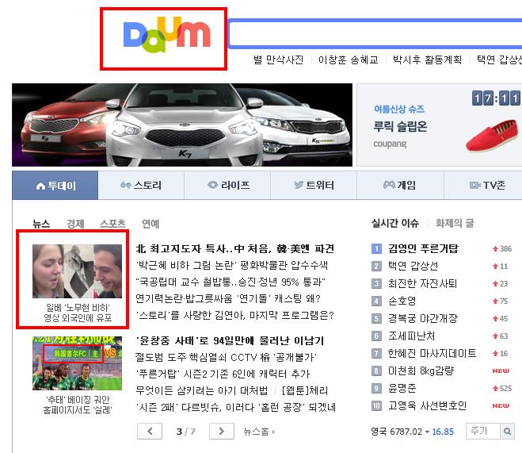The width and height of the screenshot is (522, 453).
Task: Open trending item 3 최진한 자진사퇴
Action: [422, 283]
